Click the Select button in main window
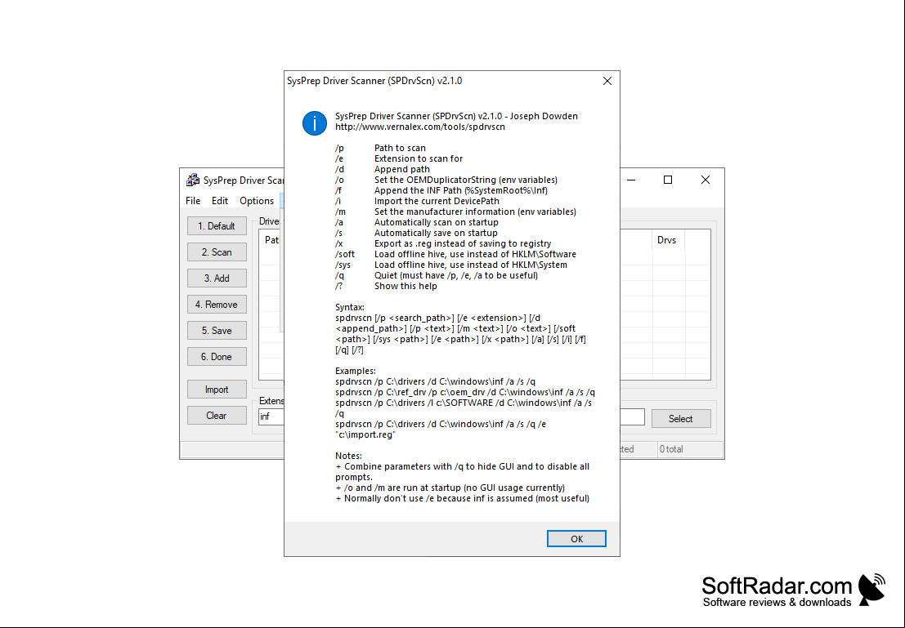This screenshot has width=905, height=628. tap(680, 419)
